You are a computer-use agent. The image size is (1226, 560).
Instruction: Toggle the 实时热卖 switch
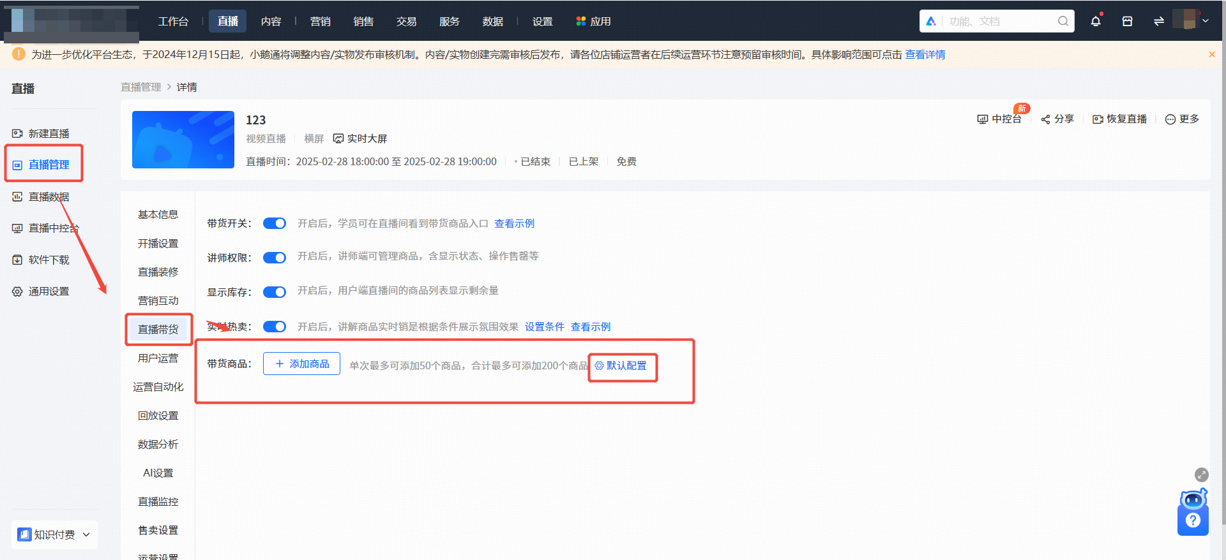coord(275,327)
